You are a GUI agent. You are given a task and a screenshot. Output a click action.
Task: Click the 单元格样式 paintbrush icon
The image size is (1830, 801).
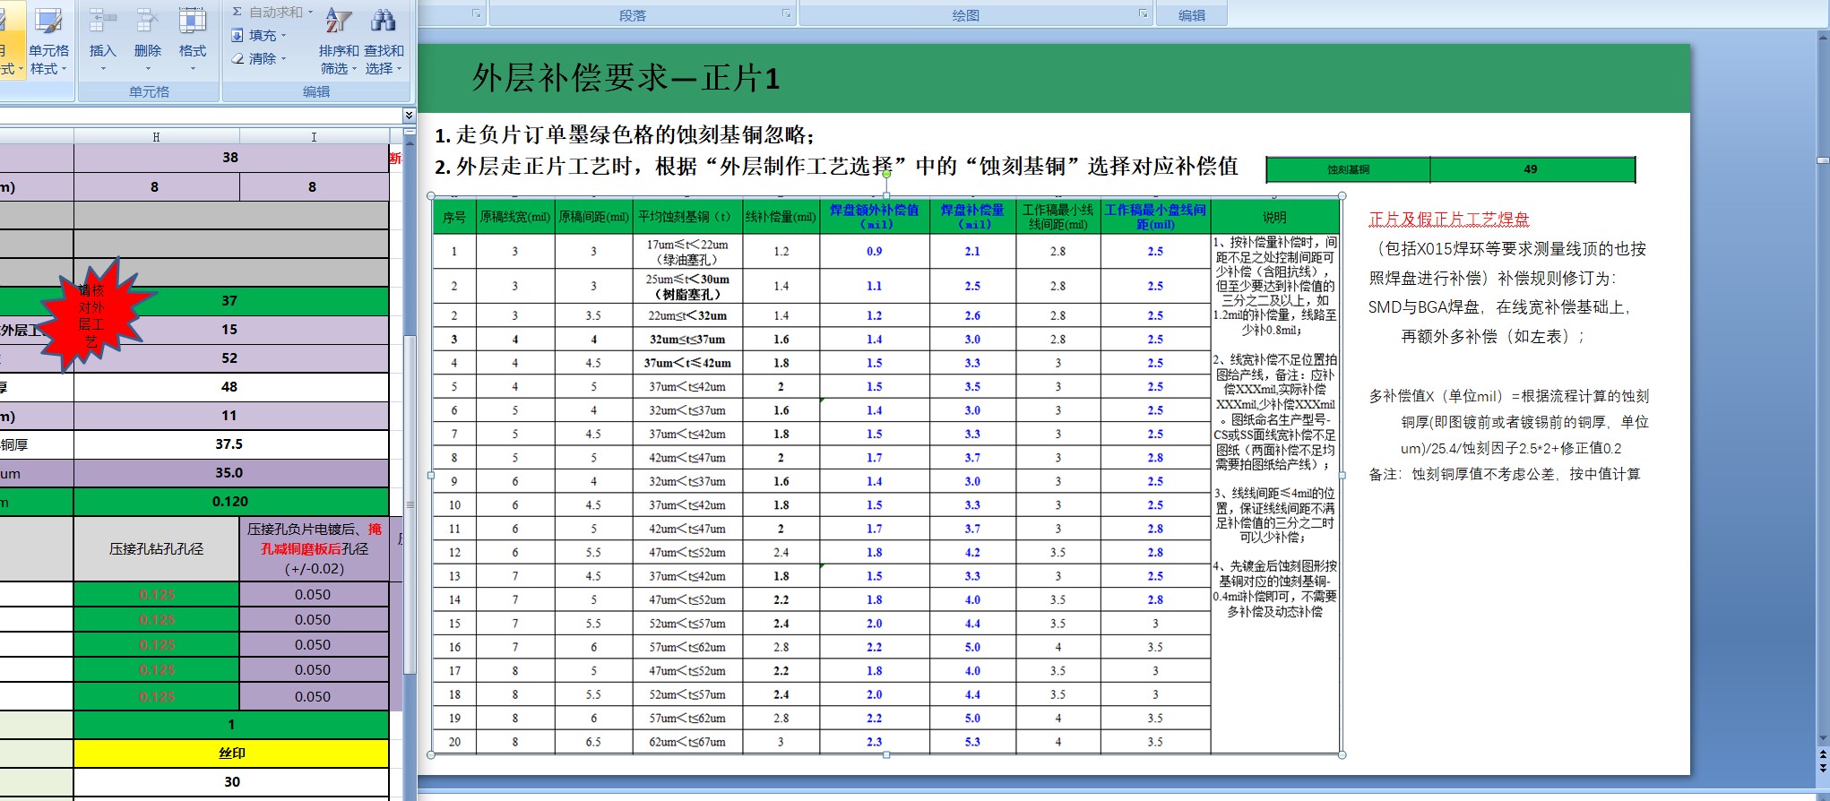pyautogui.click(x=48, y=22)
